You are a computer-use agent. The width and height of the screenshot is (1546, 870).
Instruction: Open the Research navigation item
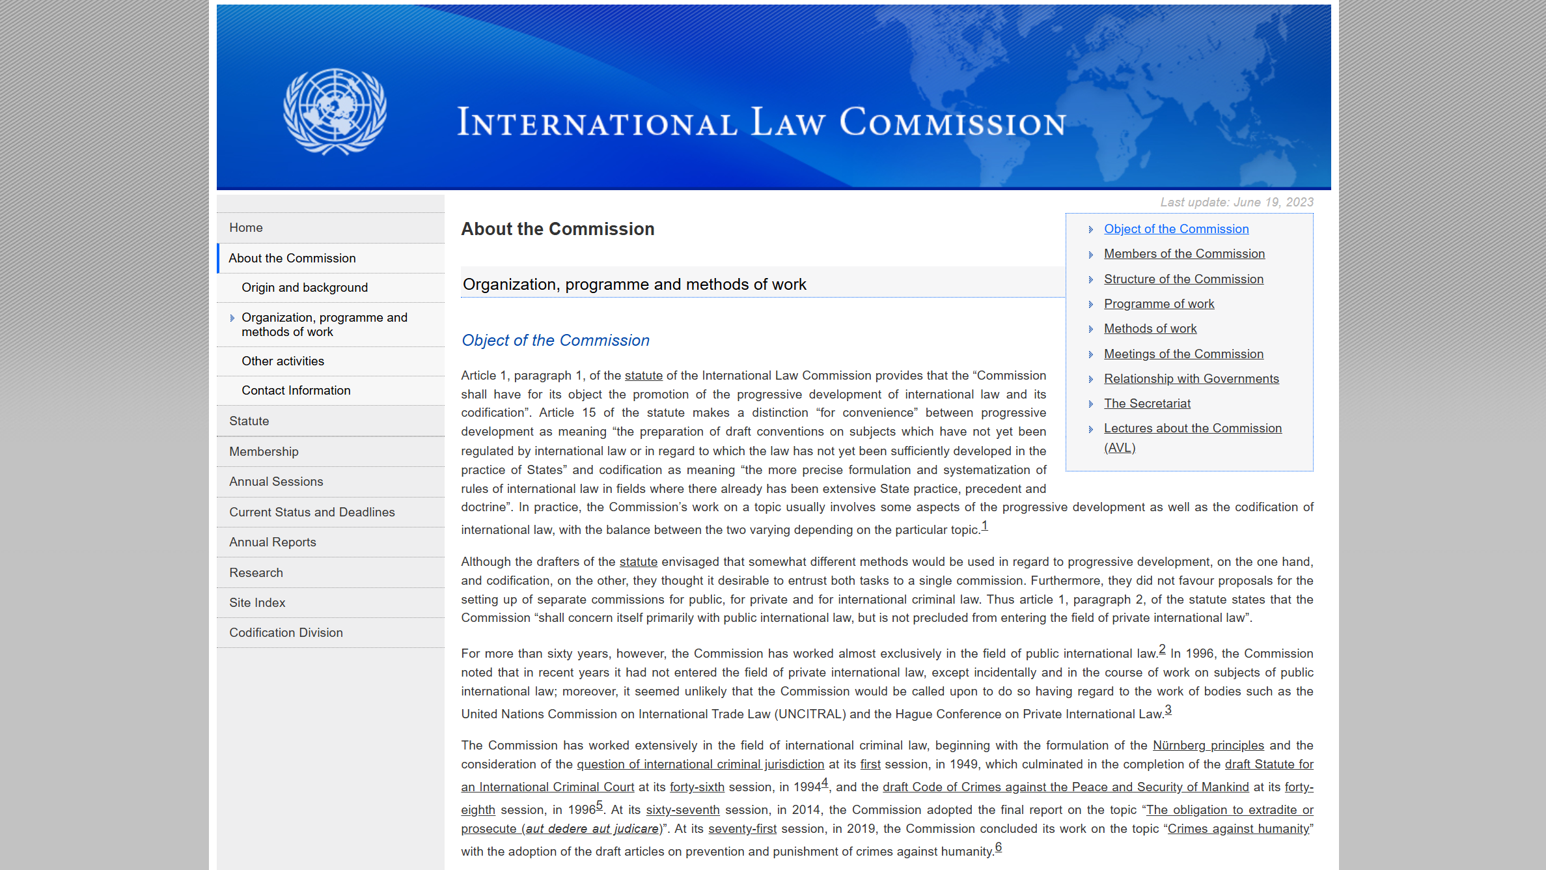click(x=256, y=573)
